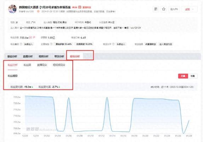Viewport: 203px width, 142px height.
Task: Select the 粉丝分析 main tab
Action: tap(75, 56)
